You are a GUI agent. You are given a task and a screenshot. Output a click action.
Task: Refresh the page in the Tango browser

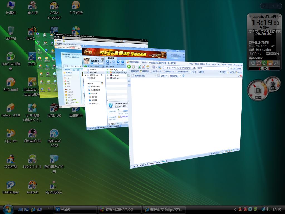[x=139, y=67]
